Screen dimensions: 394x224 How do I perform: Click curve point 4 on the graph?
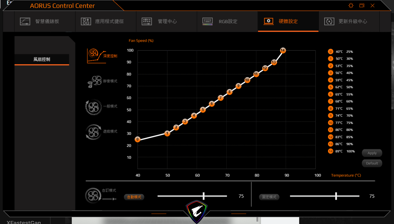coord(194,115)
